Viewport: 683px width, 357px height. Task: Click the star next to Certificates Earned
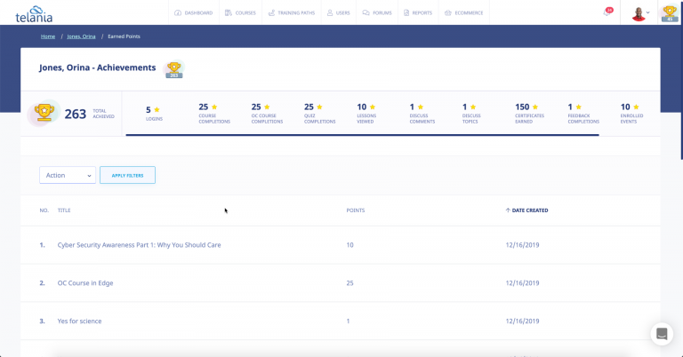click(x=535, y=107)
